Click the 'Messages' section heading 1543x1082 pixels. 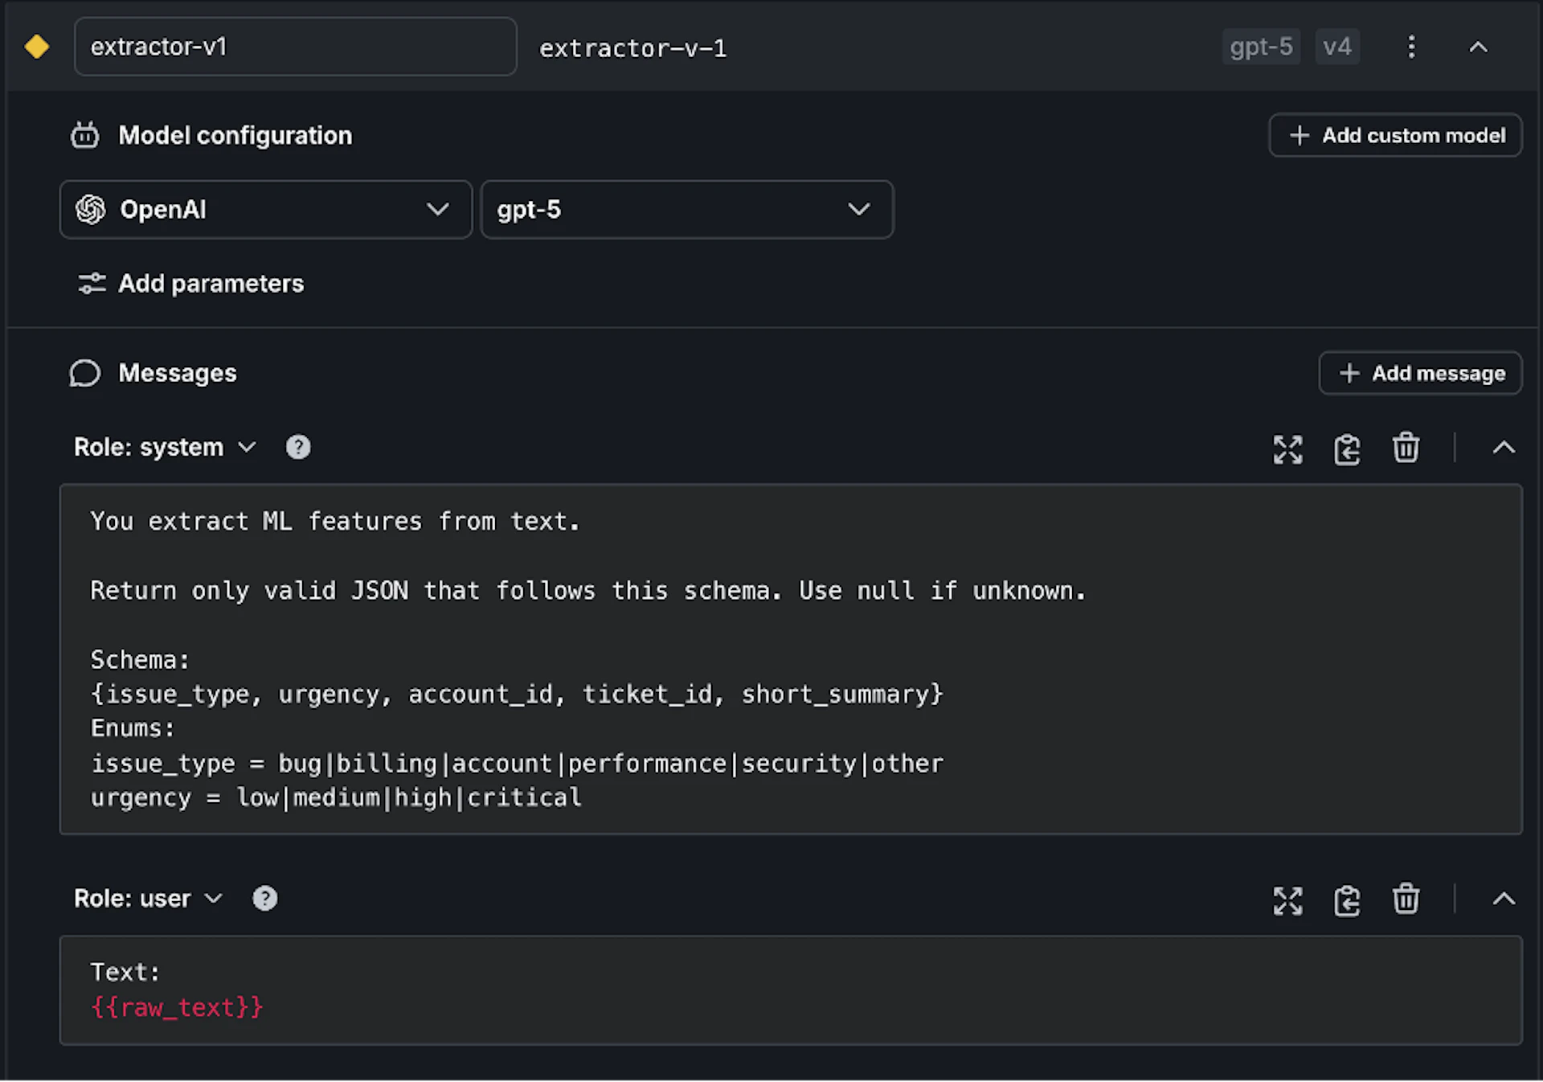tap(178, 373)
